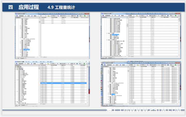186x117 pixels.
Task: Collapse the highlighted A1 node above Slab Schedule
Action: pyautogui.click(x=108, y=94)
